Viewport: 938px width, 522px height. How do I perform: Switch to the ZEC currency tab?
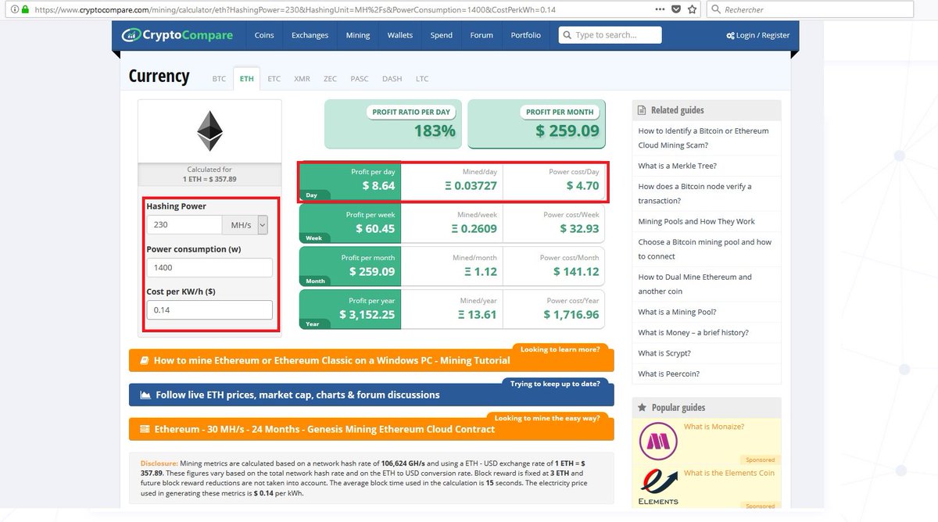tap(330, 79)
